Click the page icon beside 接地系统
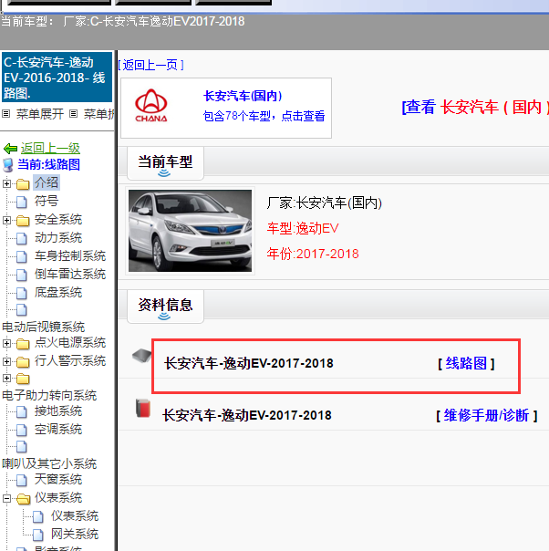Image resolution: width=549 pixels, height=551 pixels. [22, 411]
